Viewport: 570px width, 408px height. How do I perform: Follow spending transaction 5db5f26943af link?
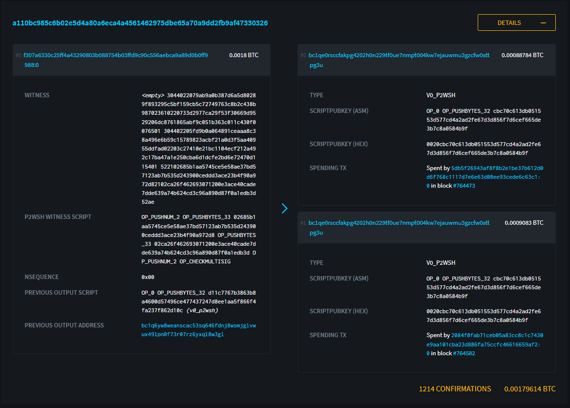point(497,168)
